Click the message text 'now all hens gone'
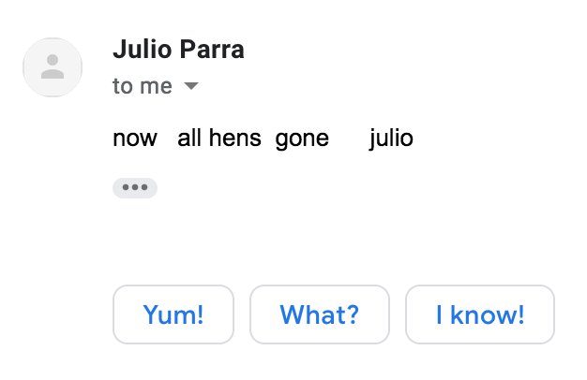 [221, 139]
